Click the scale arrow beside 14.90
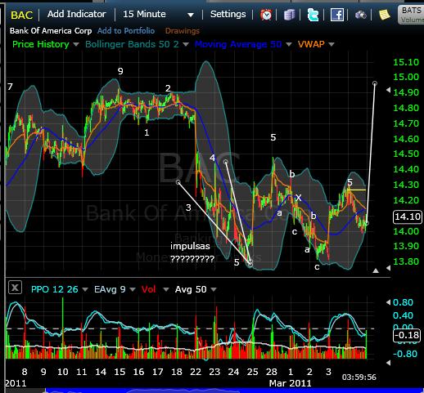This screenshot has height=393, width=424. tap(388, 90)
